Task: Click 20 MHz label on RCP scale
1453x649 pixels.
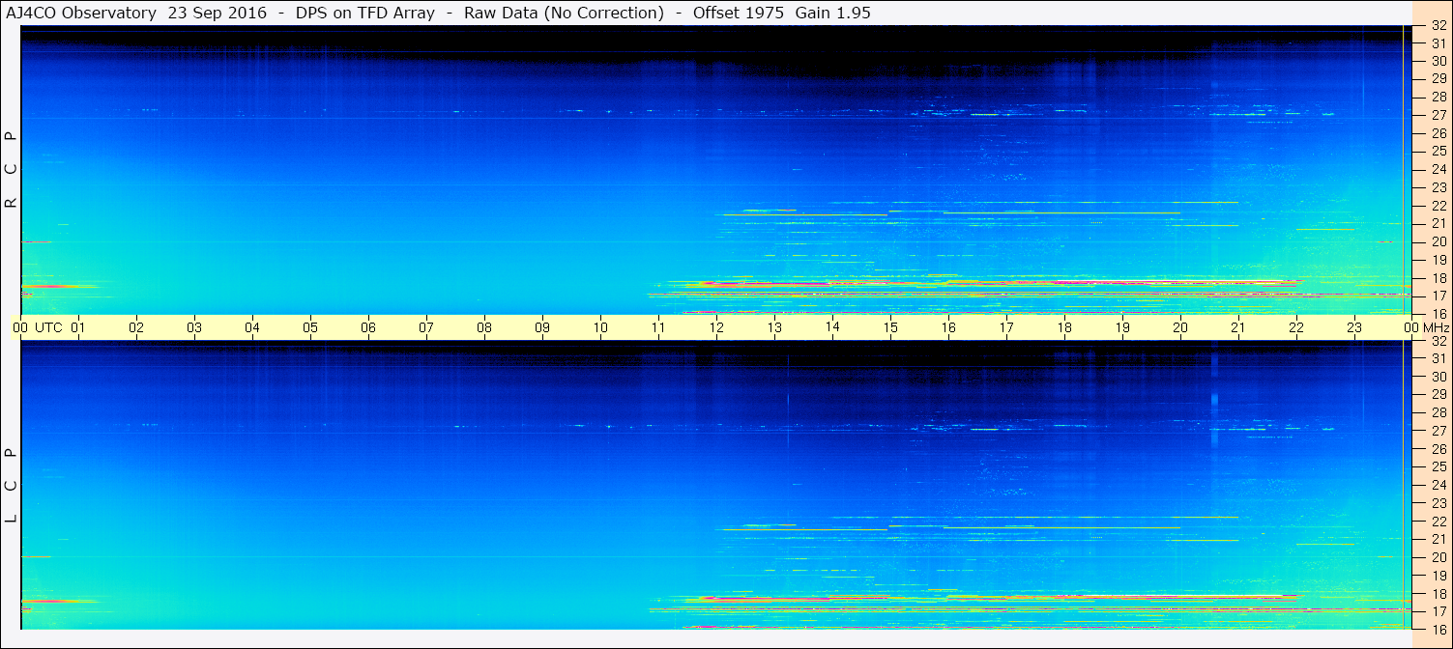Action: tap(1438, 241)
